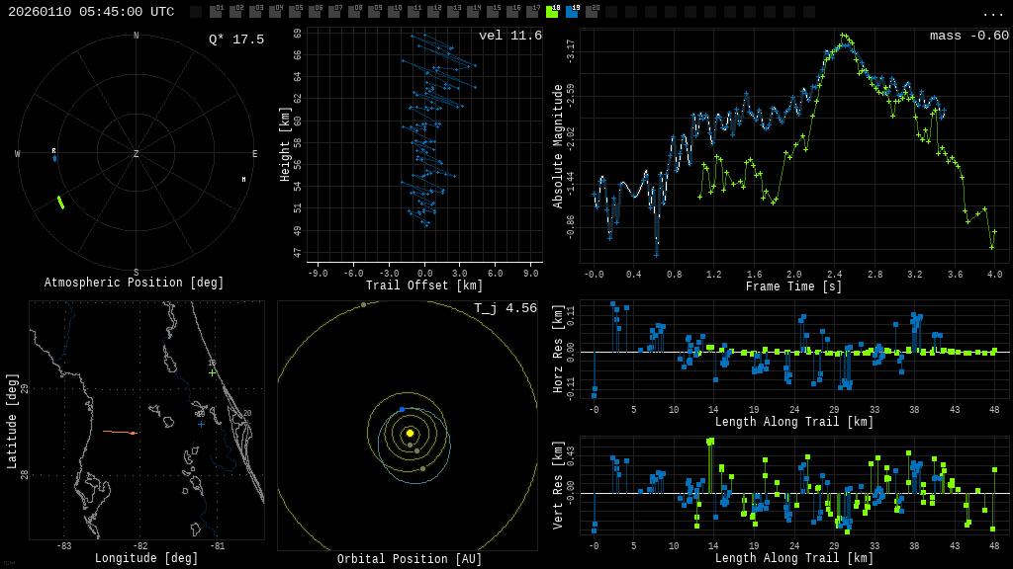The image size is (1013, 569).
Task: Open the three-dots menu at top right
Action: 992,13
